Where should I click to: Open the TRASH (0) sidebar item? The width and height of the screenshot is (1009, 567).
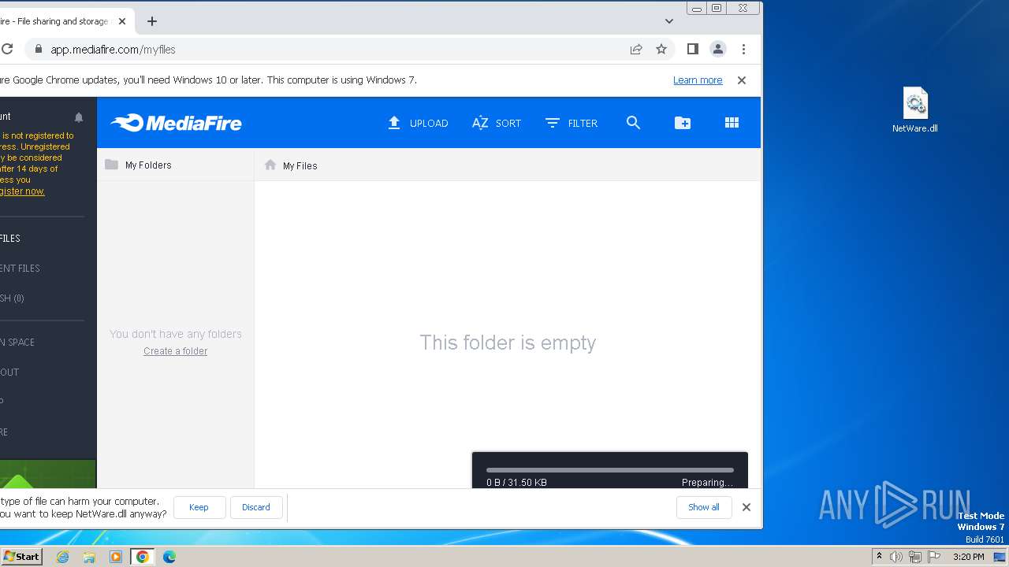click(12, 298)
